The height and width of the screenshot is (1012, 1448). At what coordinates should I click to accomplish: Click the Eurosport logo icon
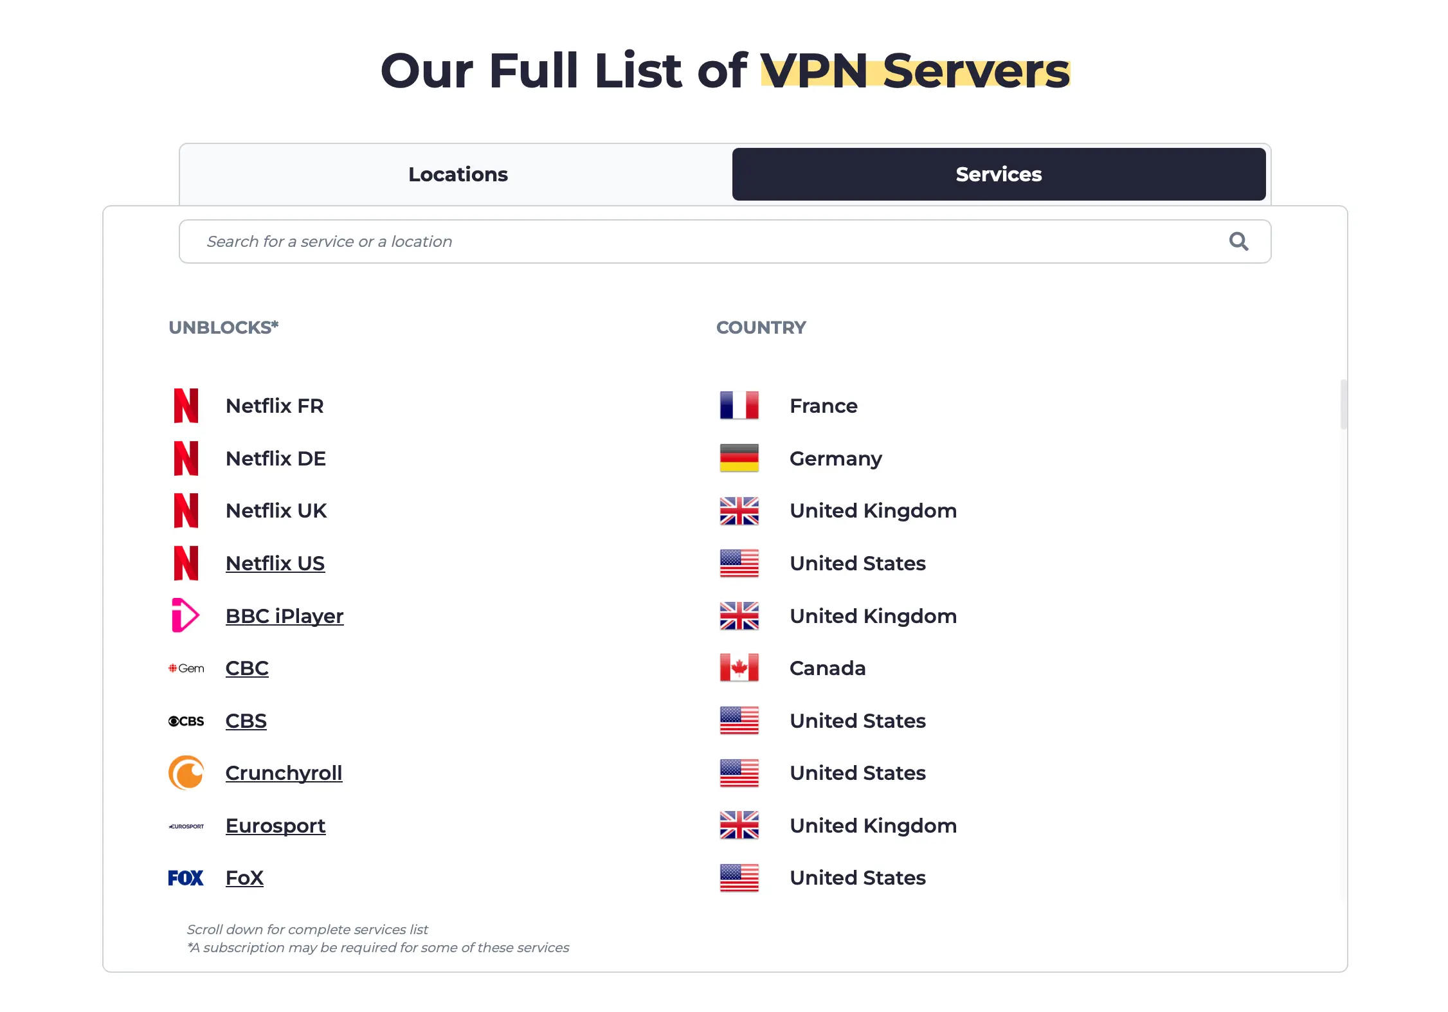[186, 826]
